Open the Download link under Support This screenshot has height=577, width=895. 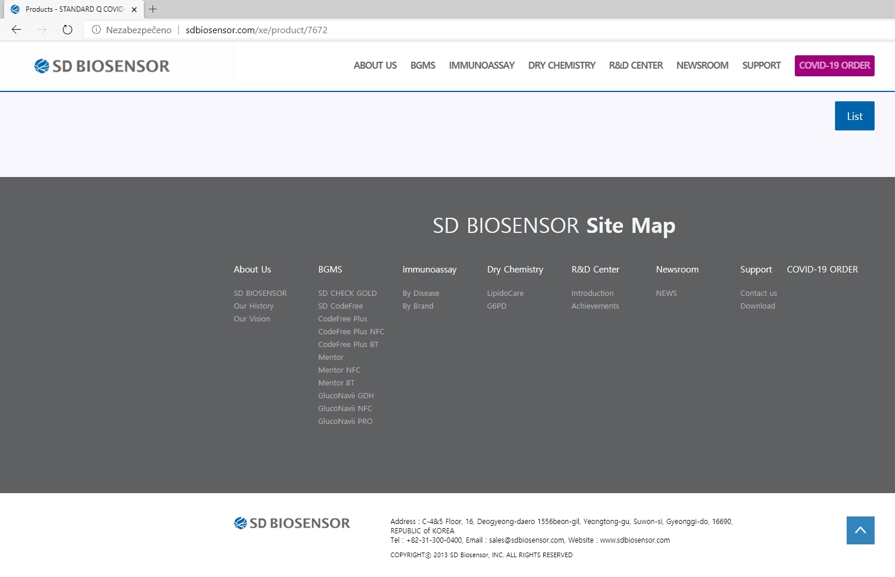(758, 306)
